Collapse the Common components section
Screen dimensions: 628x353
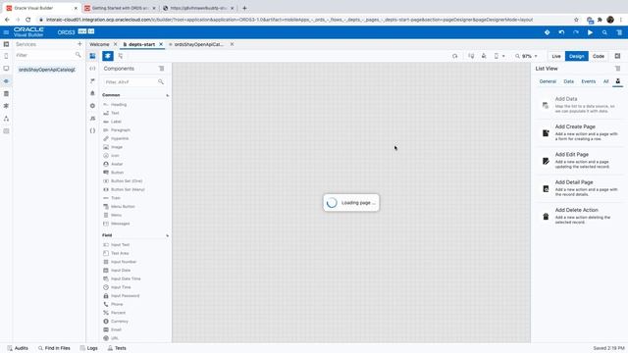(x=168, y=95)
